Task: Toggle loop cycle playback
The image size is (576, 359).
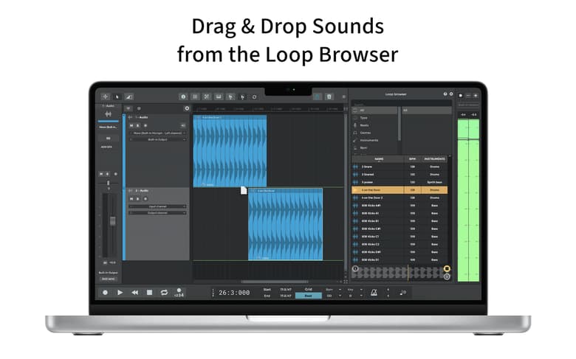Action: (x=164, y=293)
